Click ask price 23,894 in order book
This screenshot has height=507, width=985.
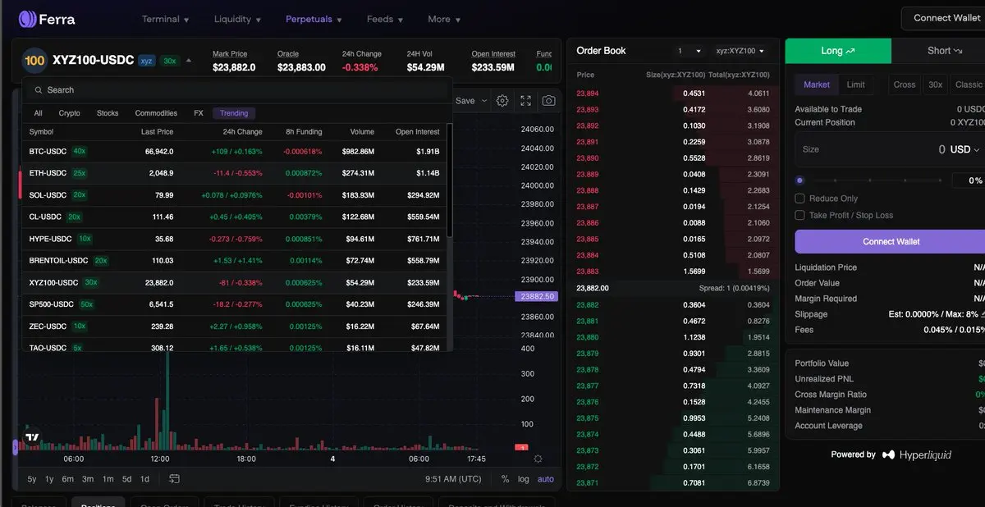[x=588, y=94]
